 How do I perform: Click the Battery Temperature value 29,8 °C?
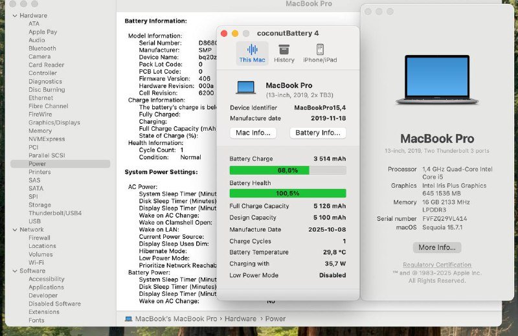click(334, 252)
